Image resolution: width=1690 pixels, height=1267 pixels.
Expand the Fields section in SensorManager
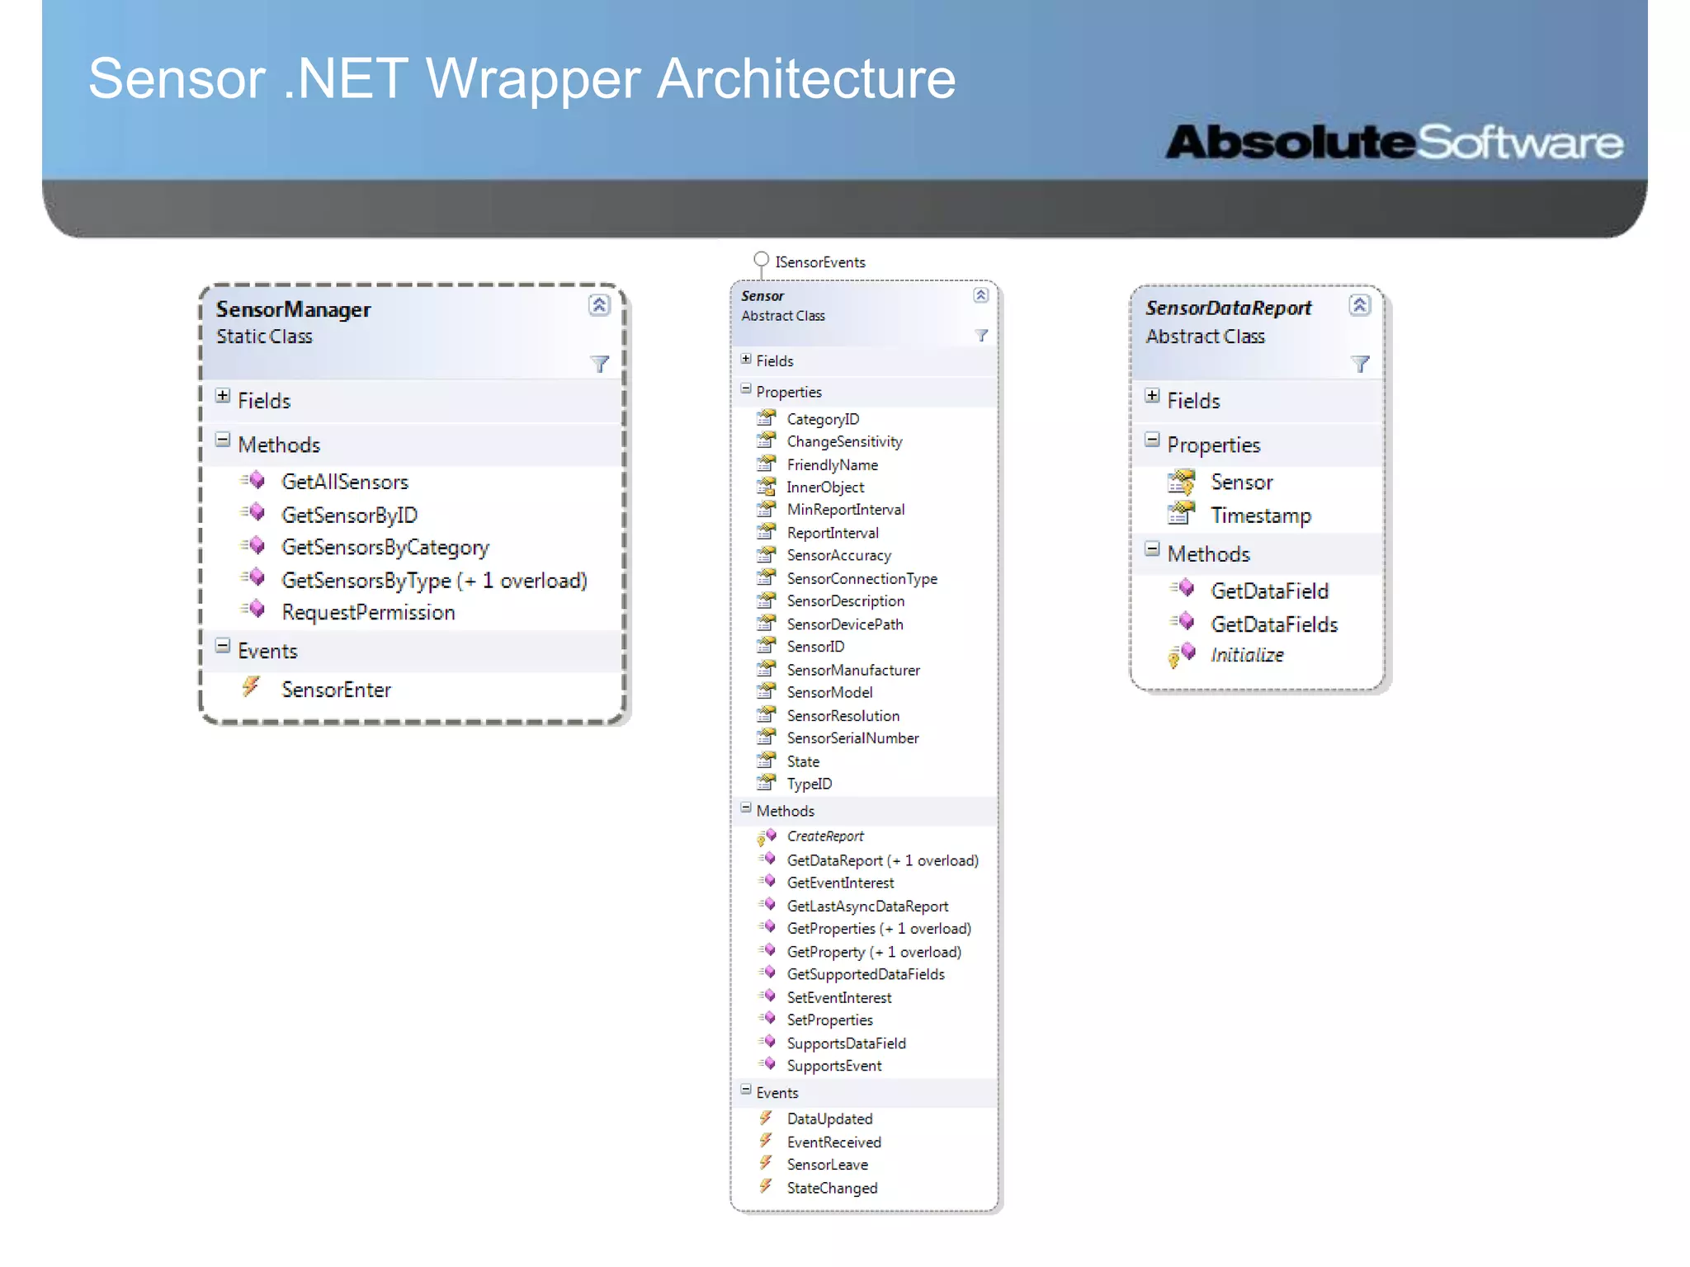223,396
